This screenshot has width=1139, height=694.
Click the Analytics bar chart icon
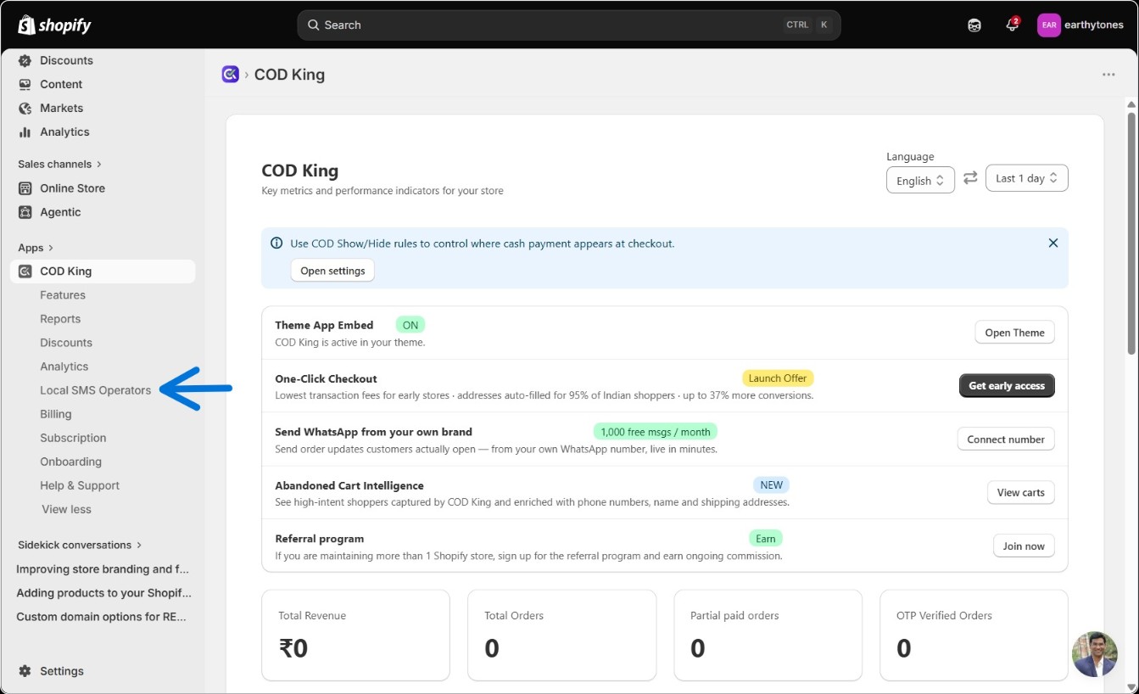pyautogui.click(x=25, y=132)
